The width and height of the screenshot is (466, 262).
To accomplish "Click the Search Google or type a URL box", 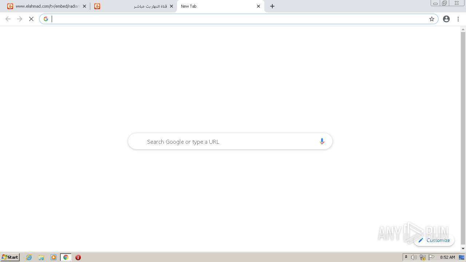I will tap(230, 142).
